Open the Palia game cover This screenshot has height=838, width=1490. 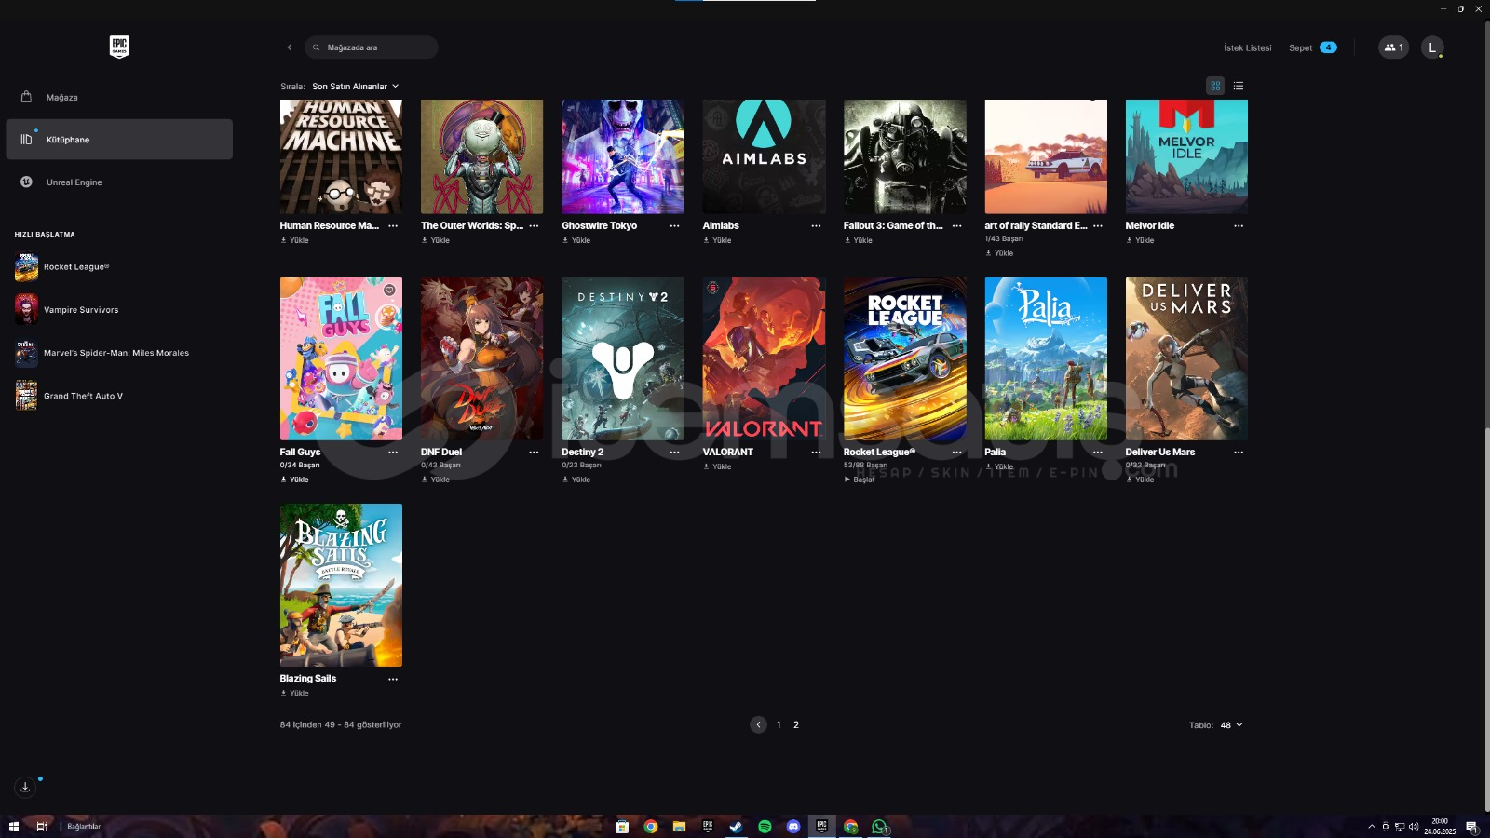[x=1046, y=358]
